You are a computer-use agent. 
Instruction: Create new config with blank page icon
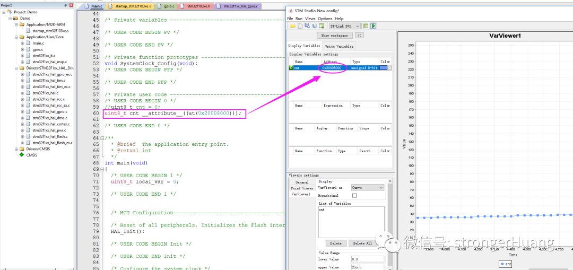coord(300,26)
